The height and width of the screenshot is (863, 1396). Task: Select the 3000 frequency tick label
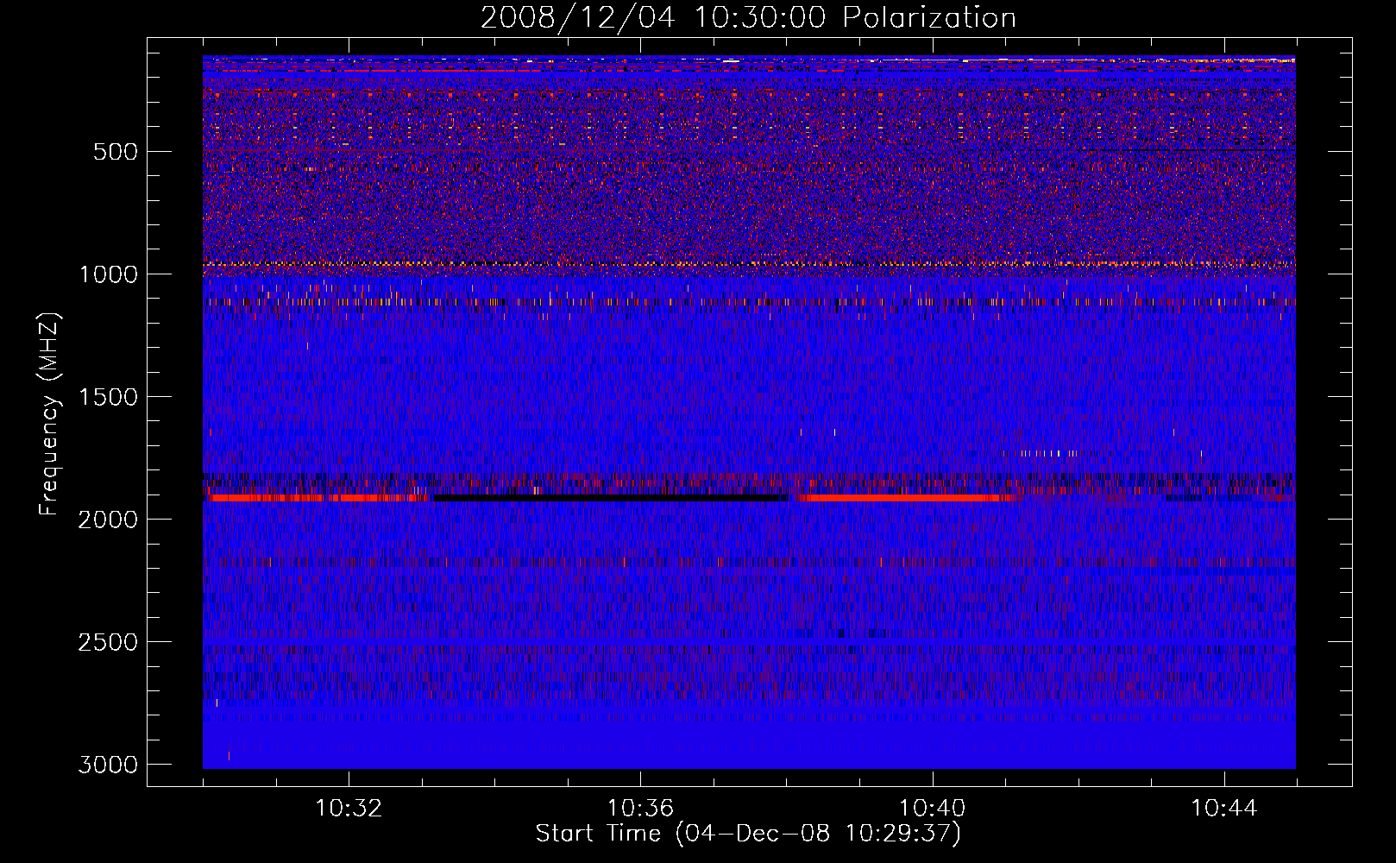[108, 765]
